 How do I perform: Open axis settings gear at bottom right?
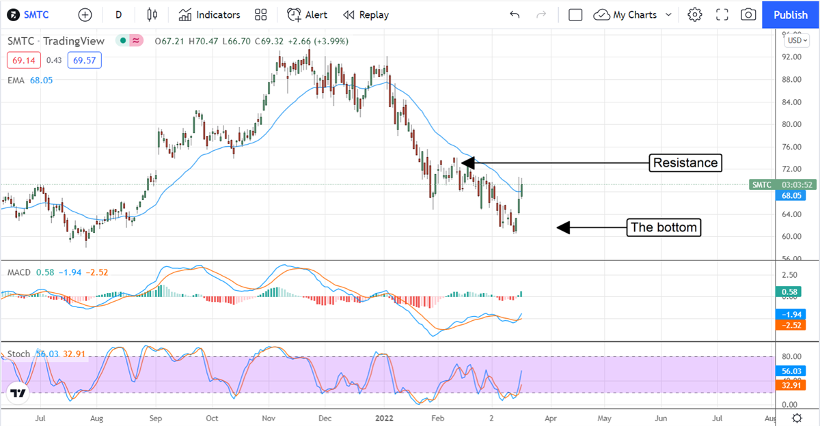[x=797, y=418]
